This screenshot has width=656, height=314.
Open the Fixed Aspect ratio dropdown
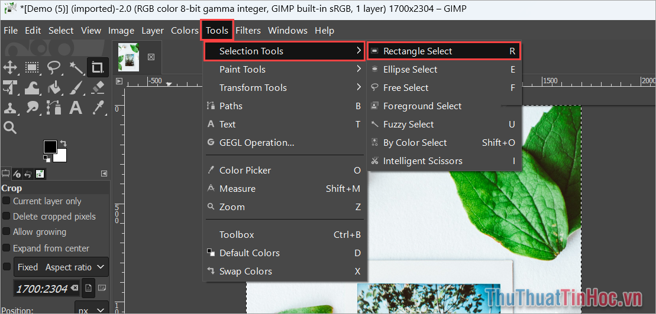click(x=61, y=267)
